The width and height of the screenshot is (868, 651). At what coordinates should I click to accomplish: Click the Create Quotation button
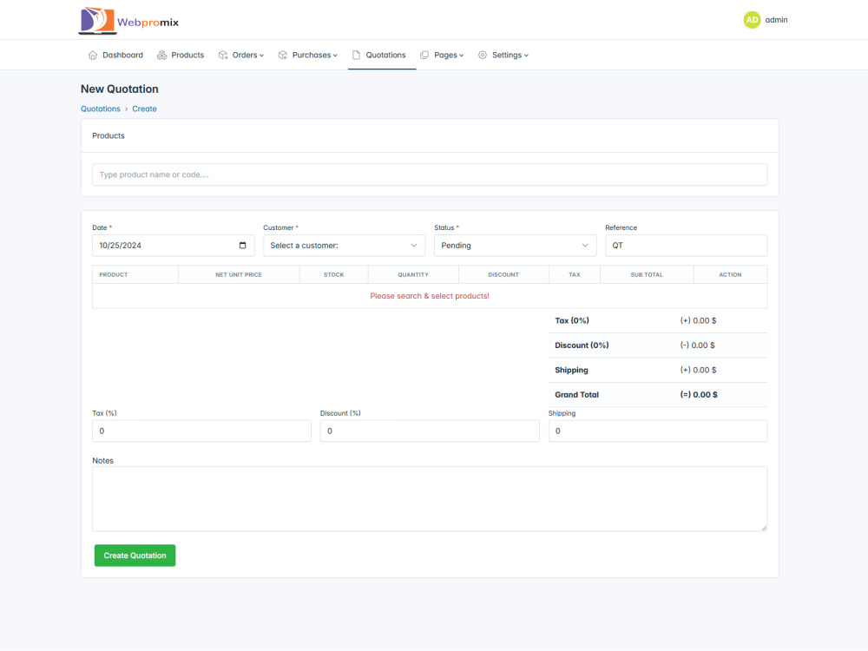tap(135, 556)
